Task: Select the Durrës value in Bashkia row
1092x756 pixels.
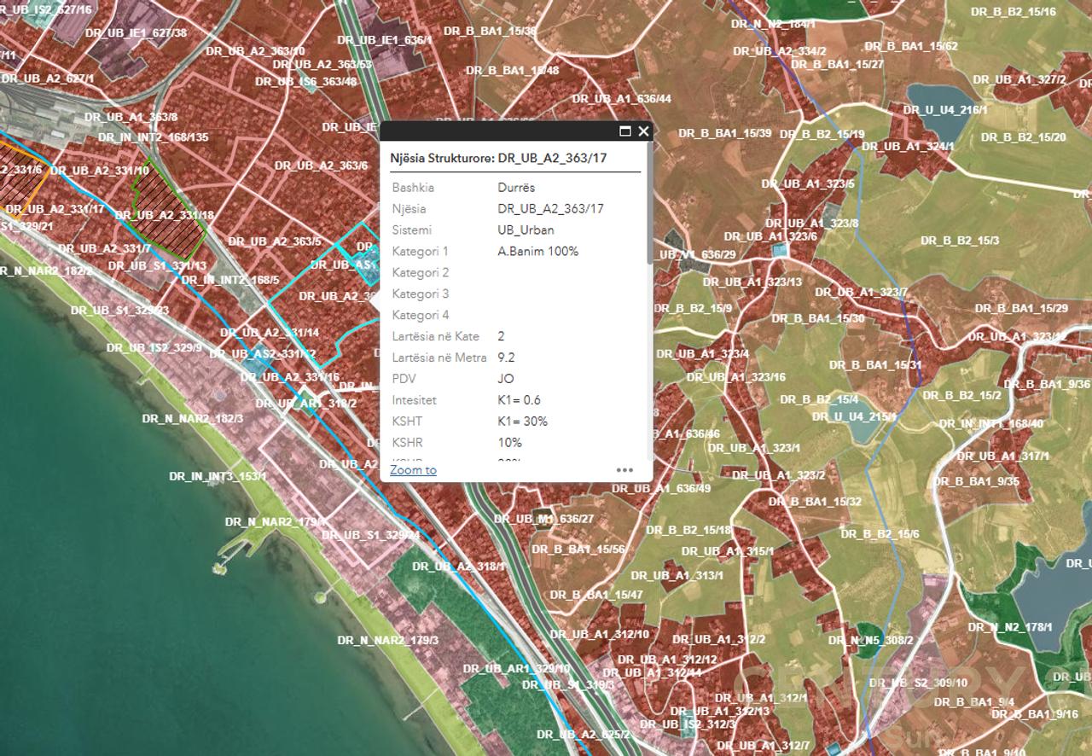Action: [x=516, y=187]
